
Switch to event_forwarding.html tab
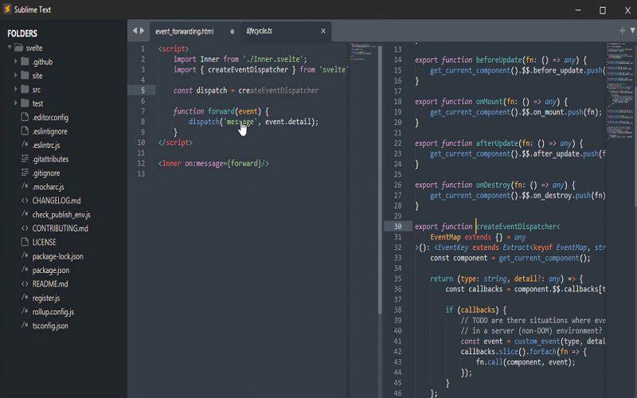coord(185,31)
